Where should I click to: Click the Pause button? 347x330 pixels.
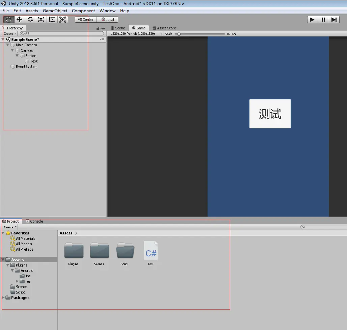tap(323, 20)
